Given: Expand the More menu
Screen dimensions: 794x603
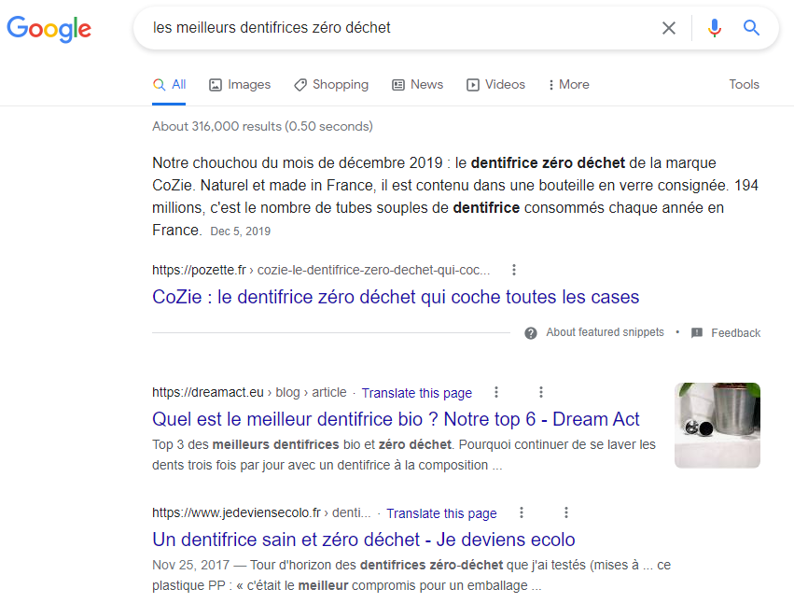Looking at the screenshot, I should (x=568, y=85).
